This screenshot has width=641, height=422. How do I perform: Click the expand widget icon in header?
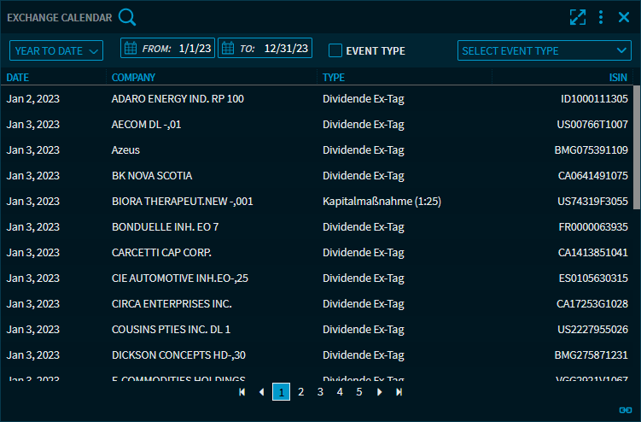578,17
